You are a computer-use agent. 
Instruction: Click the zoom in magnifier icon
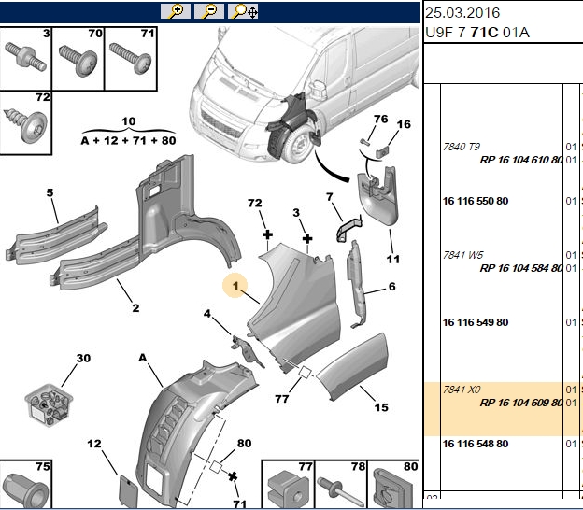[175, 11]
